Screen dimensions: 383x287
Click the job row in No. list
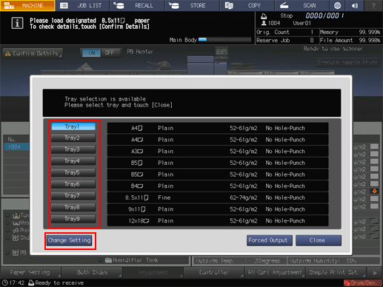[x=16, y=147]
